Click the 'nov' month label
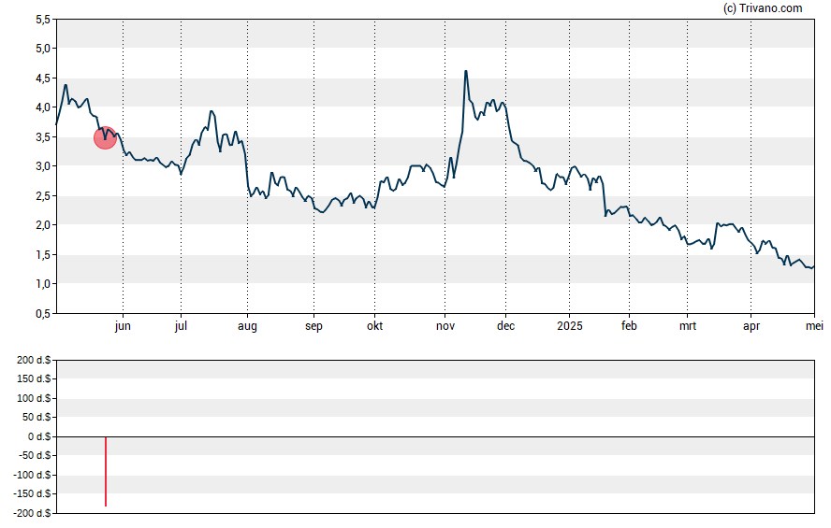The height and width of the screenshot is (528, 831). [445, 326]
